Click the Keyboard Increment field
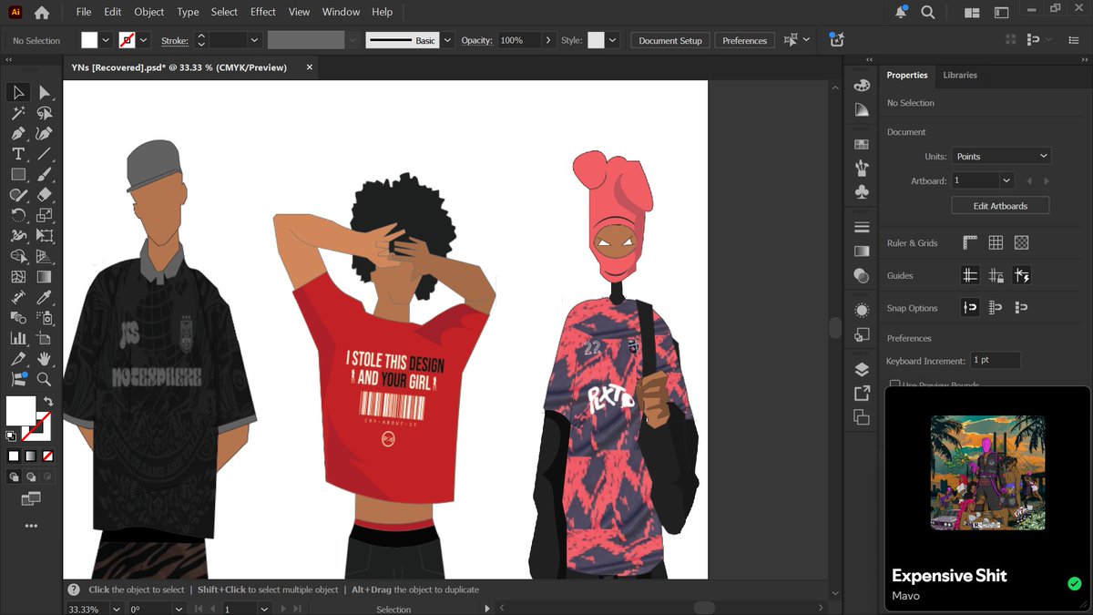The width and height of the screenshot is (1093, 615). (995, 360)
